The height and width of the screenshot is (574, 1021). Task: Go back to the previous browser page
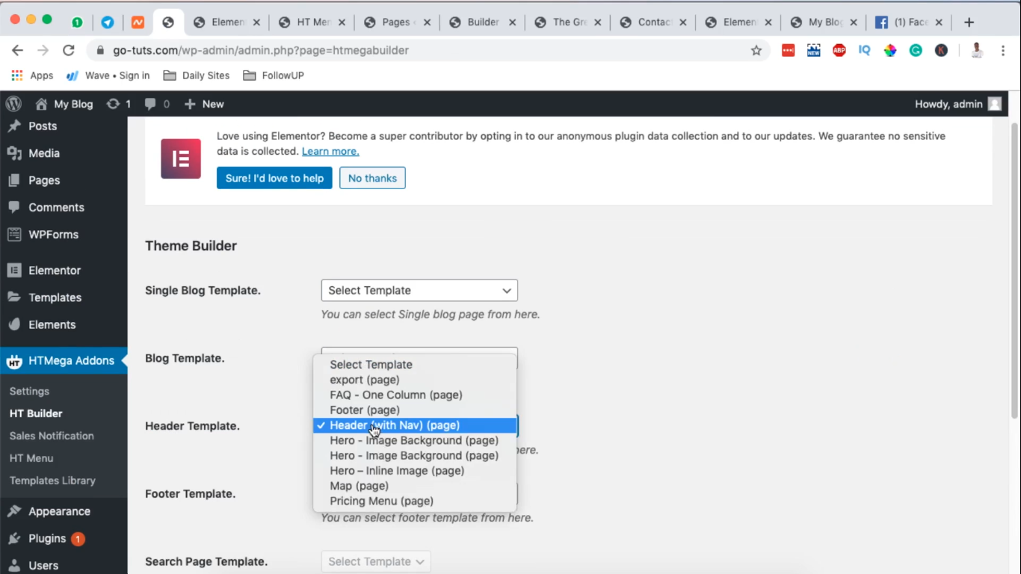[18, 50]
